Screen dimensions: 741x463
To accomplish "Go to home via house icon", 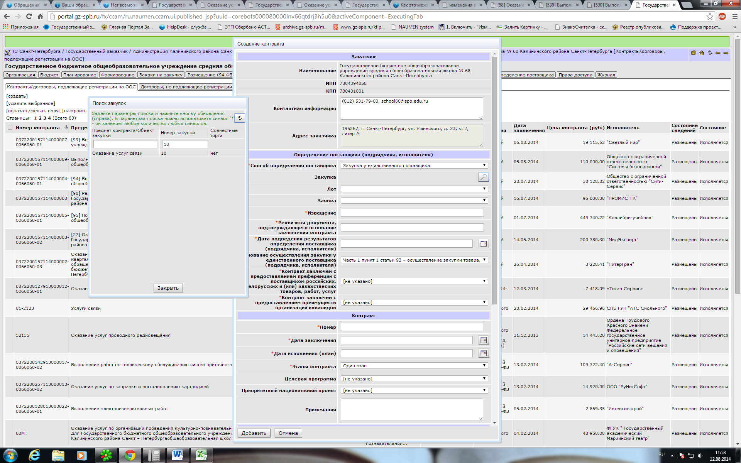I will point(702,53).
